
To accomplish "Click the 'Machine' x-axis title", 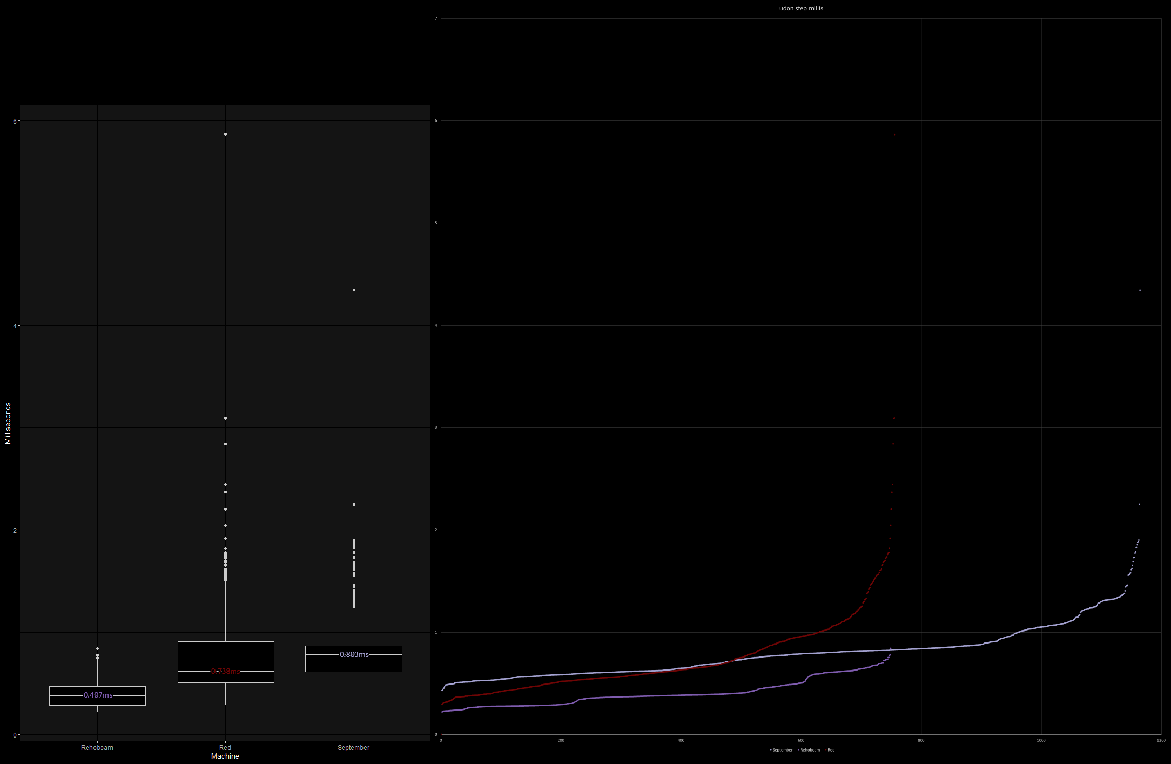I will pyautogui.click(x=225, y=756).
